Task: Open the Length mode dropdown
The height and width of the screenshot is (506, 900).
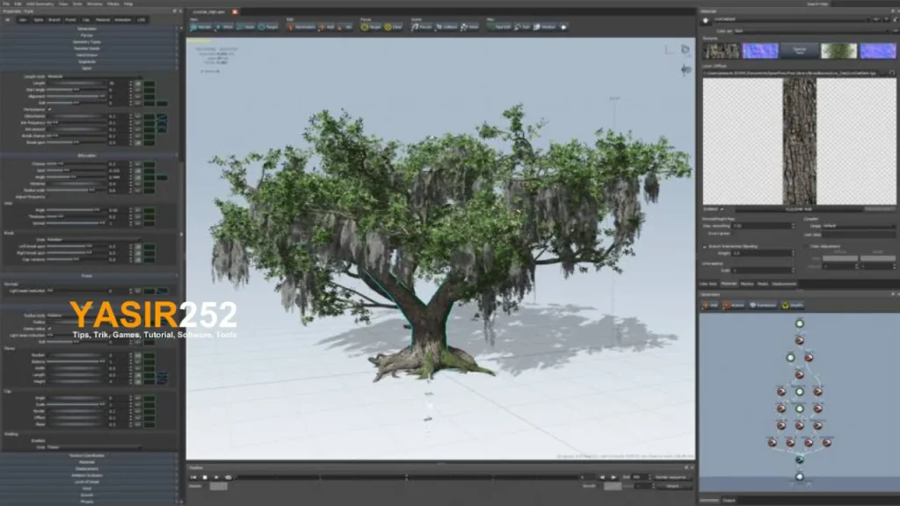Action: (93, 76)
